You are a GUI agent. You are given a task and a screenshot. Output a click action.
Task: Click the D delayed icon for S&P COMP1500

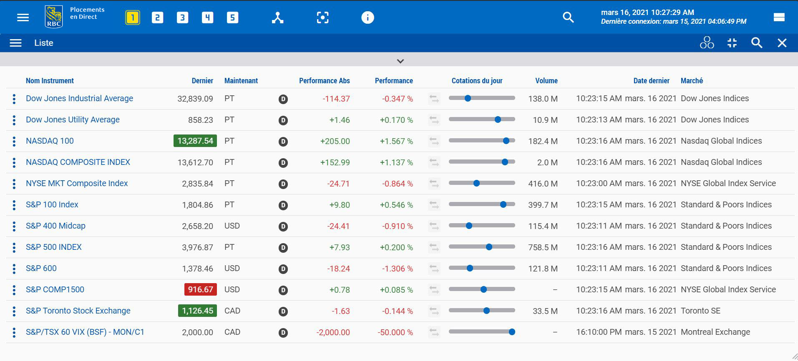pyautogui.click(x=283, y=290)
